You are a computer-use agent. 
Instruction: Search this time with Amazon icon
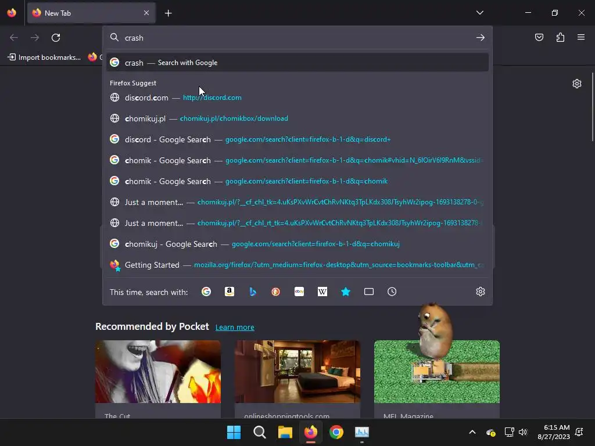(229, 292)
